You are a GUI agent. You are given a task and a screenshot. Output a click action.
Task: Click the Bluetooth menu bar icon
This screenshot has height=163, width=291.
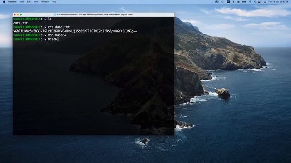(x=233, y=2)
